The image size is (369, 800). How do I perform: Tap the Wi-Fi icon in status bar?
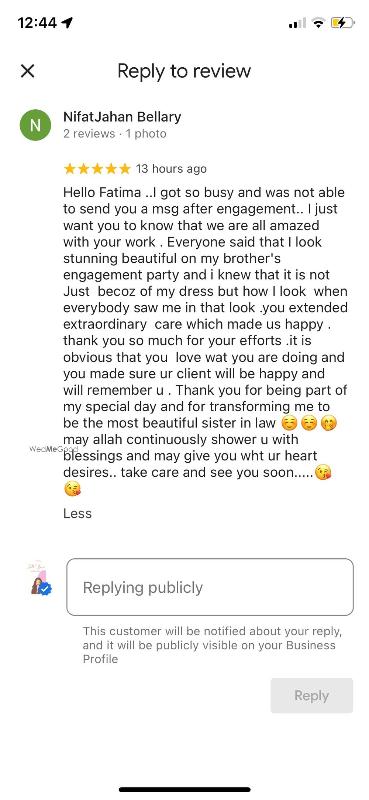click(x=318, y=23)
